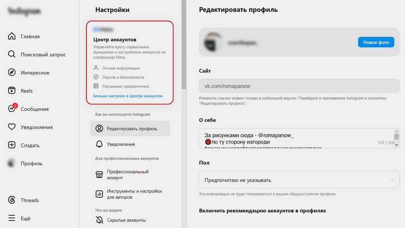
Task: Click the settings panel vertical scrollbar
Action: tap(184, 44)
